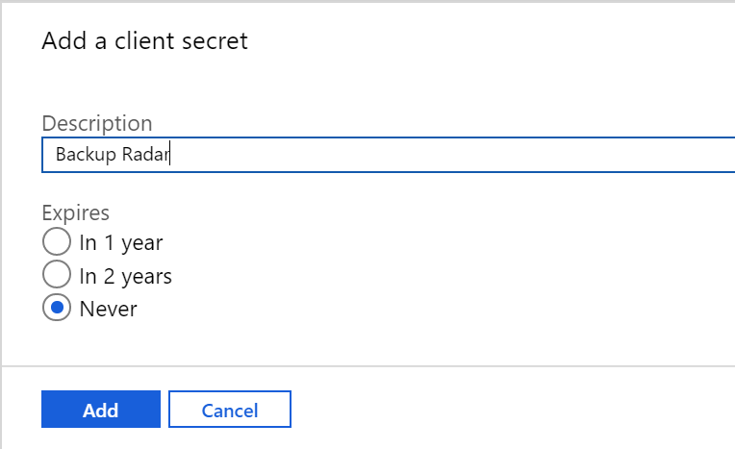Click the empty circle beside 'In 1 year'

click(x=57, y=241)
